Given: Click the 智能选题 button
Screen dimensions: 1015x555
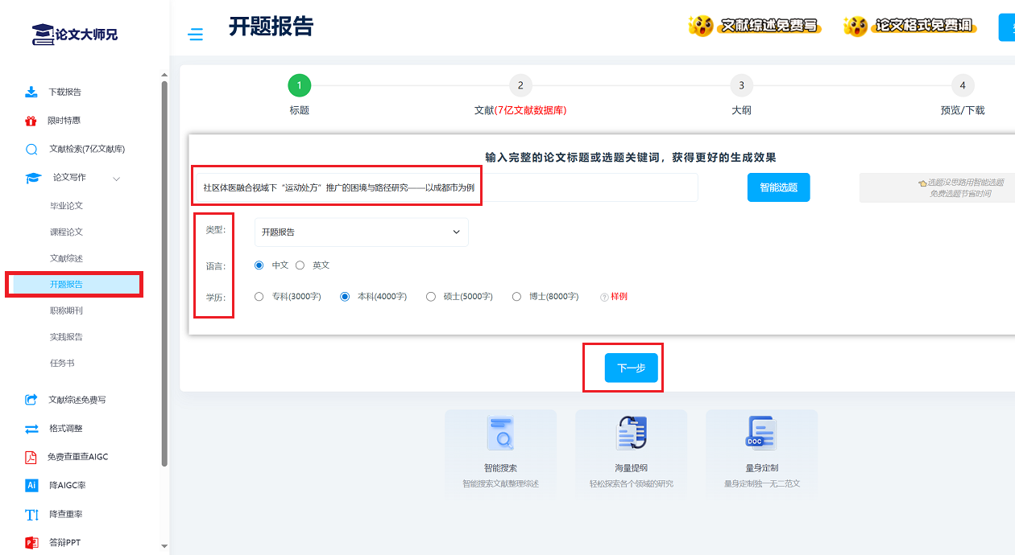Looking at the screenshot, I should pyautogui.click(x=778, y=187).
